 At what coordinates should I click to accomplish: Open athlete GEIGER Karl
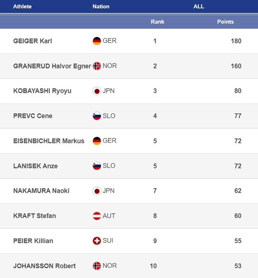(x=33, y=41)
